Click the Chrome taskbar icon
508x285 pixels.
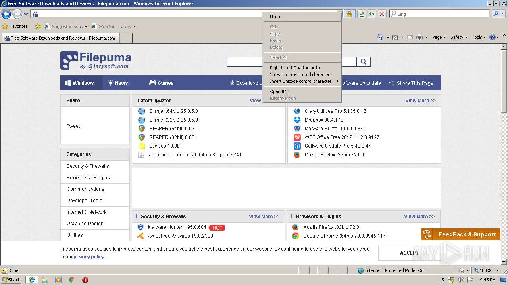pos(71,280)
